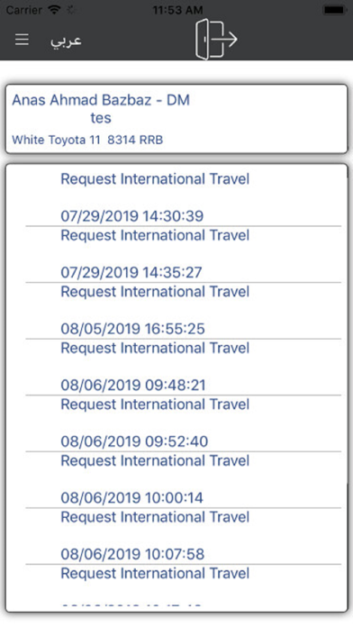This screenshot has height=627, width=353.
Task: Tap the clock showing 11:53 AM
Action: pos(177,10)
